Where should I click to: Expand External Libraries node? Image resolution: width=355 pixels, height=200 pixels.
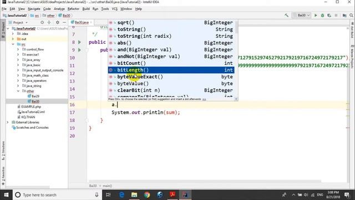8,122
